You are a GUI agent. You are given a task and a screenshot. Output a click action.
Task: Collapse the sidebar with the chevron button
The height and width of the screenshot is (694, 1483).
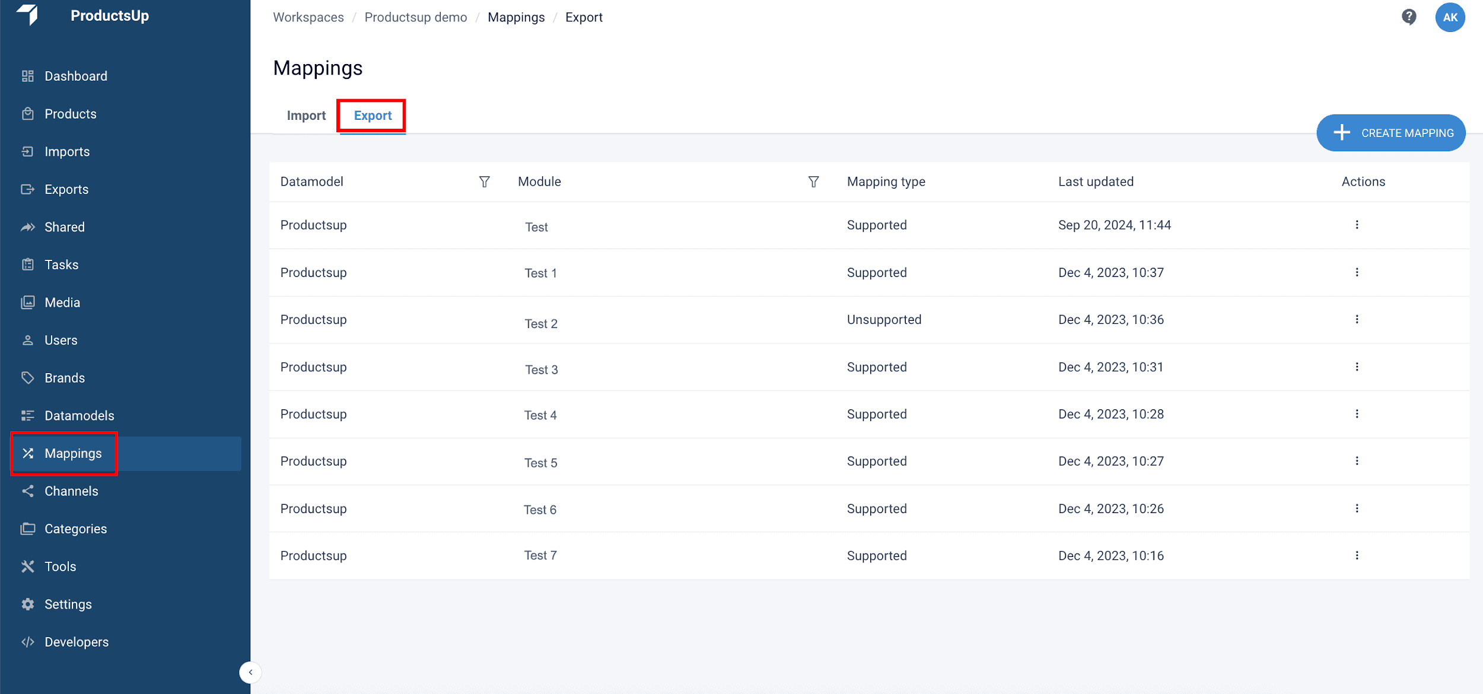[250, 672]
